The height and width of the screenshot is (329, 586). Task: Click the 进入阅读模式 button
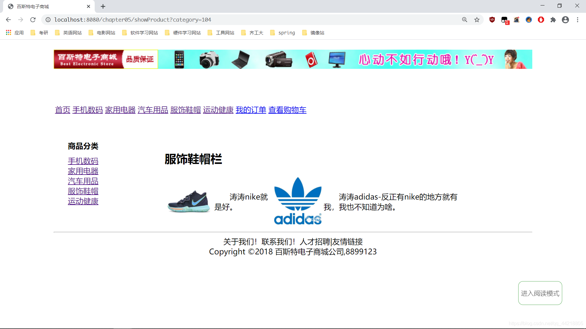pyautogui.click(x=540, y=293)
